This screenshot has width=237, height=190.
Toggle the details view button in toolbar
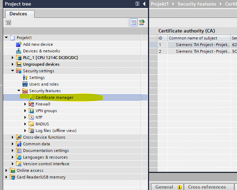133,22
